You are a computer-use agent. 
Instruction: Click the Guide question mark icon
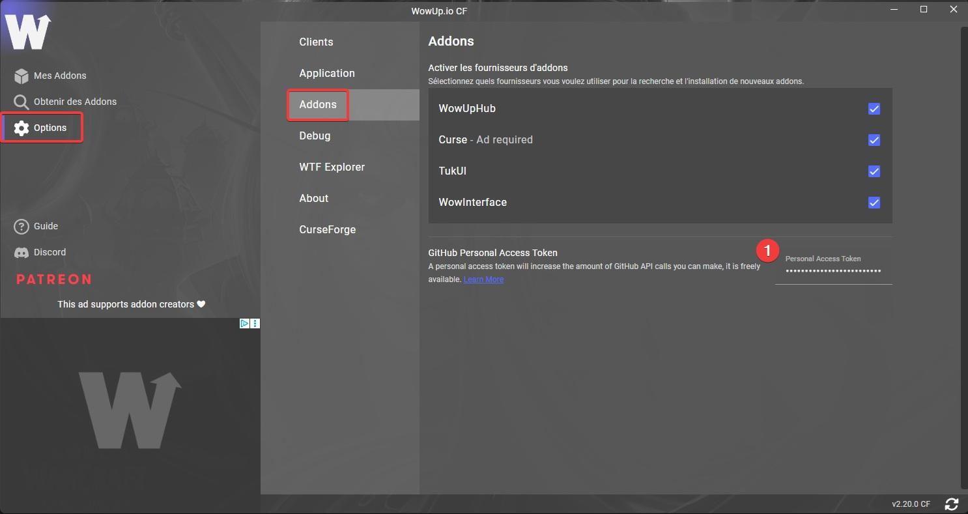pyautogui.click(x=21, y=226)
